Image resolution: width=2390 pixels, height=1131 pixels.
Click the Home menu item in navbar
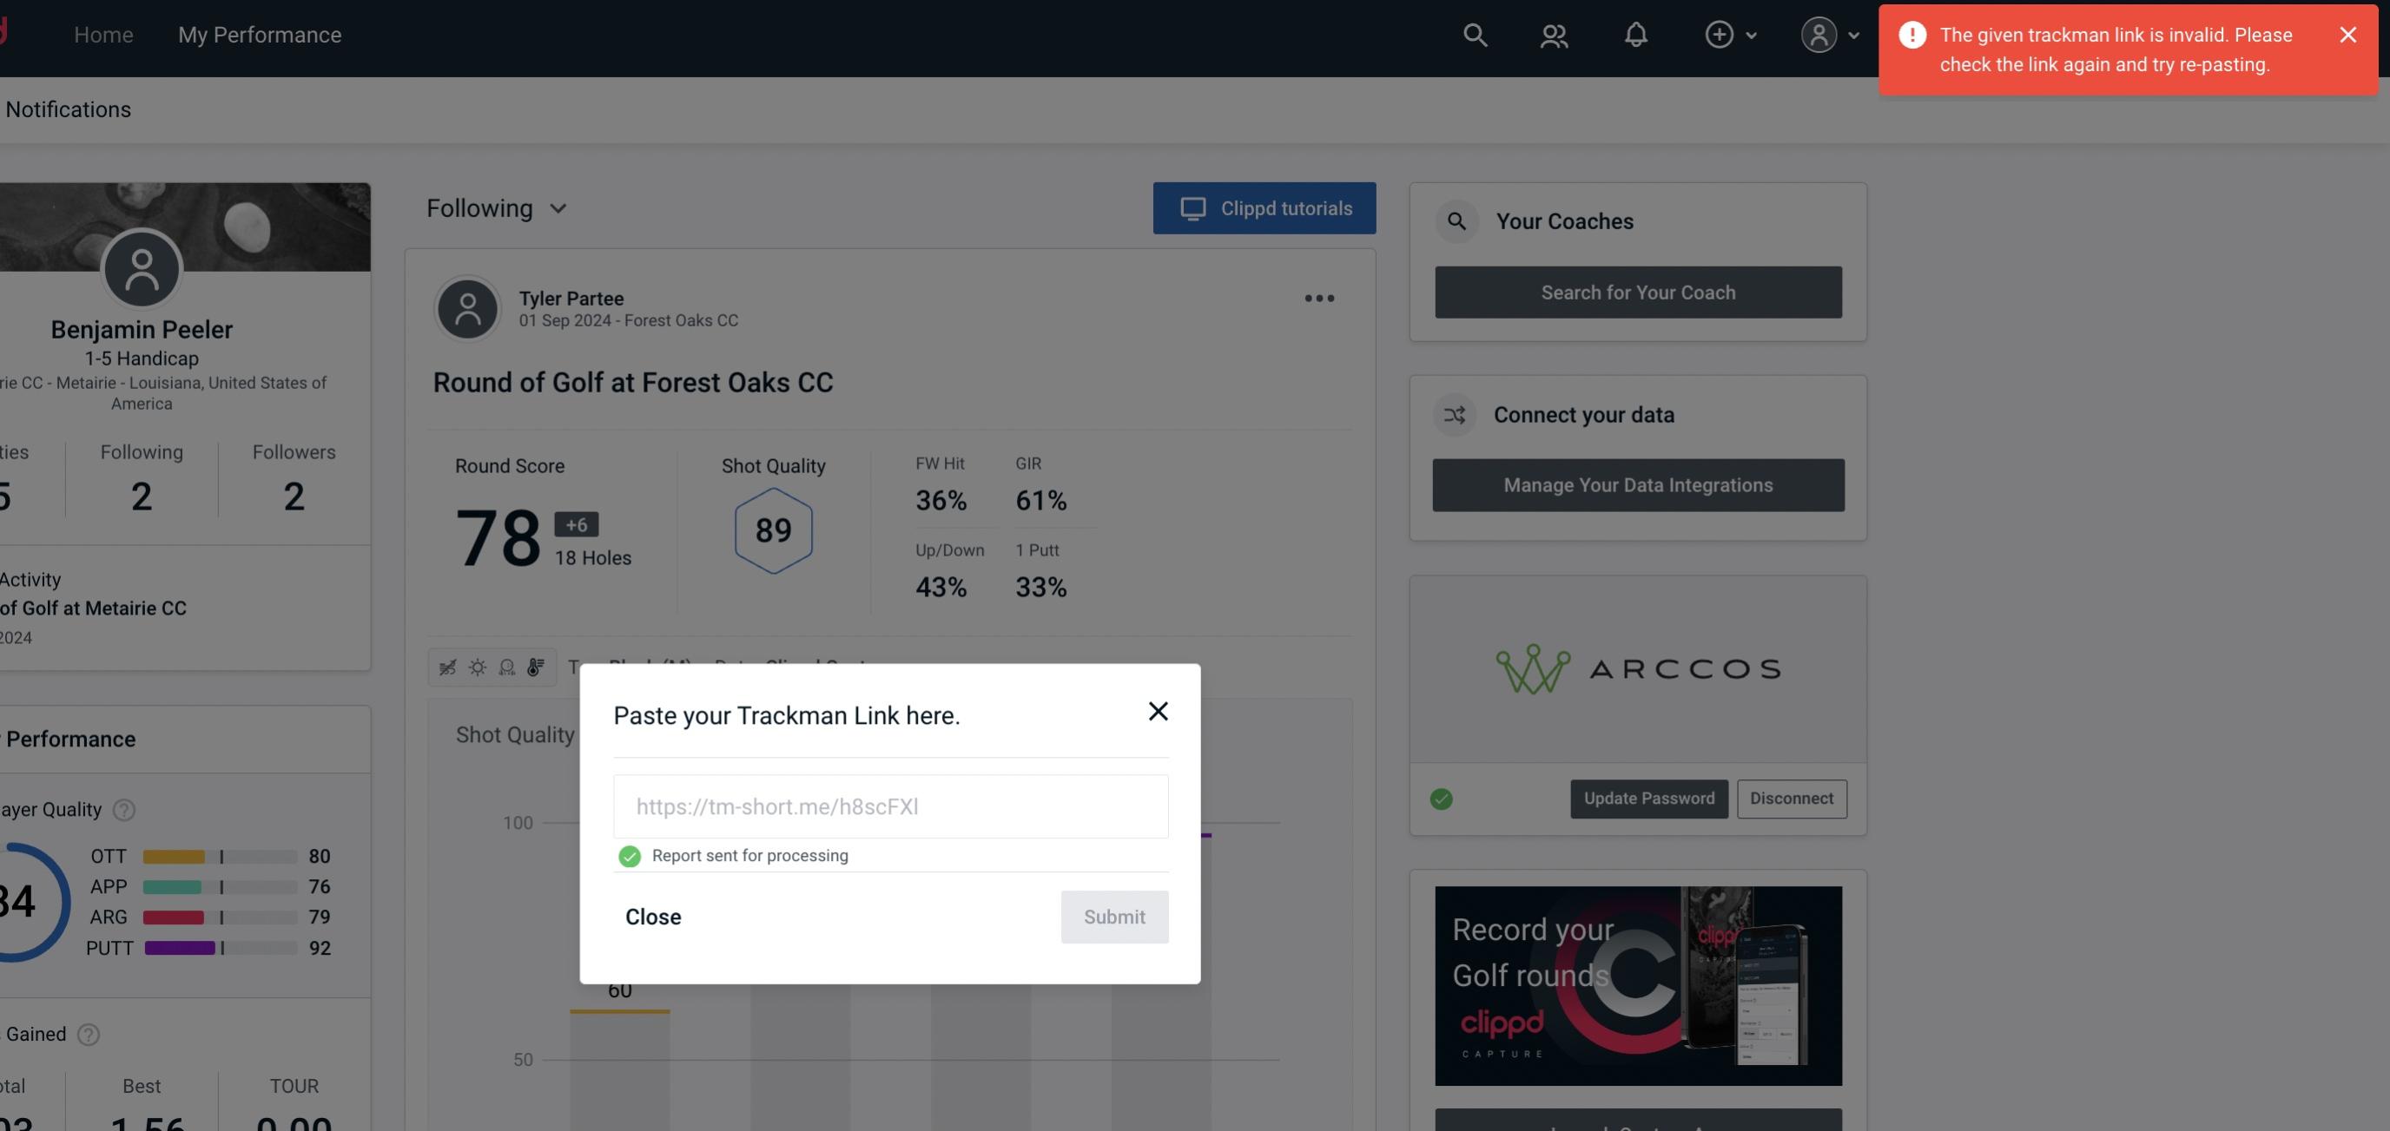103,34
